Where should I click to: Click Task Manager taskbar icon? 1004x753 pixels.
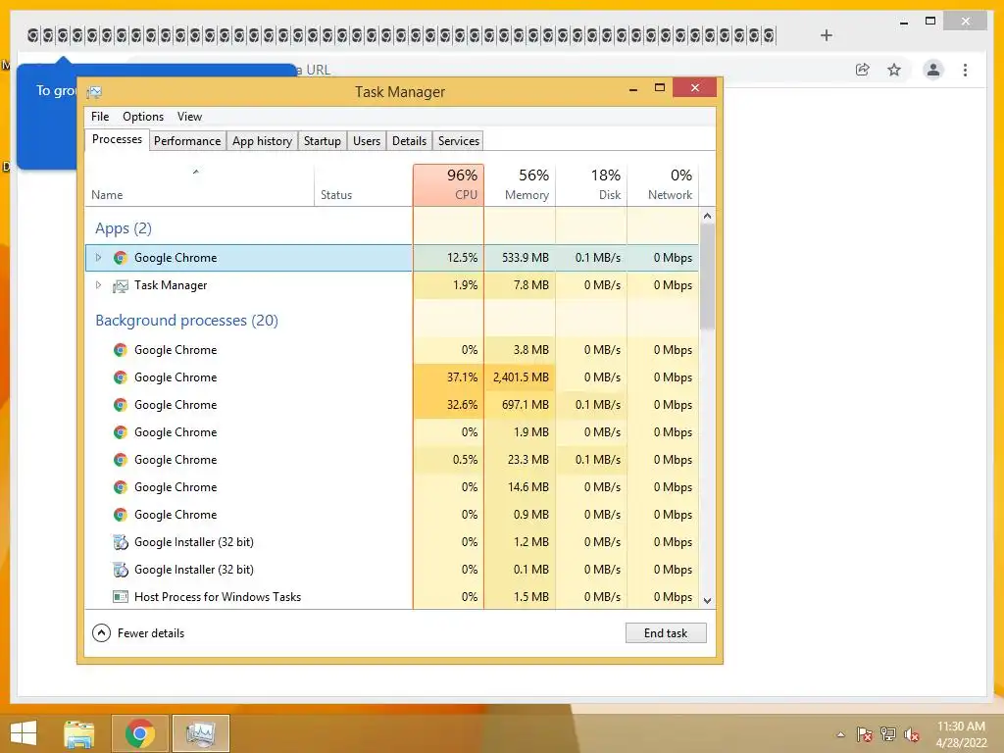(x=200, y=733)
